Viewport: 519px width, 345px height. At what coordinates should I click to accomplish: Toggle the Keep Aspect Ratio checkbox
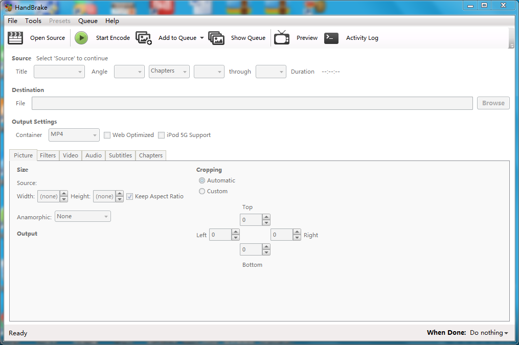(130, 196)
